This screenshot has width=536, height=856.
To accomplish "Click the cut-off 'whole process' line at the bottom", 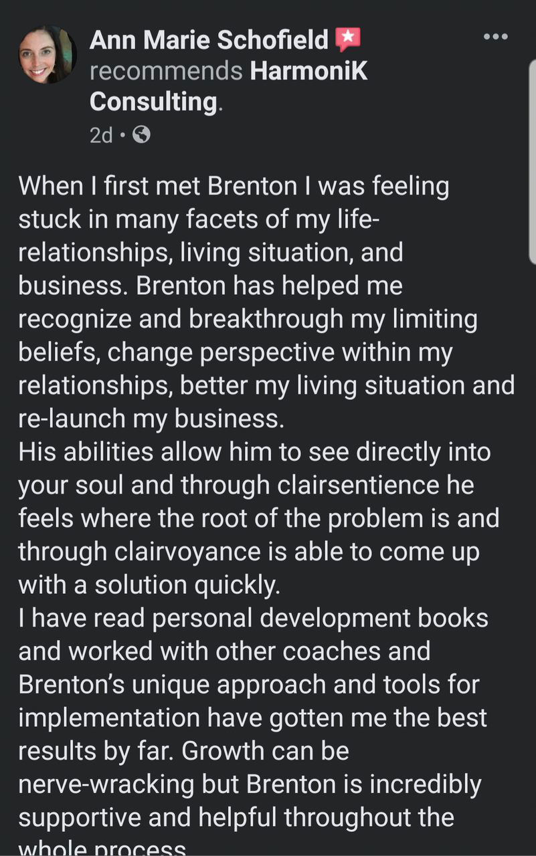I will 102,847.
